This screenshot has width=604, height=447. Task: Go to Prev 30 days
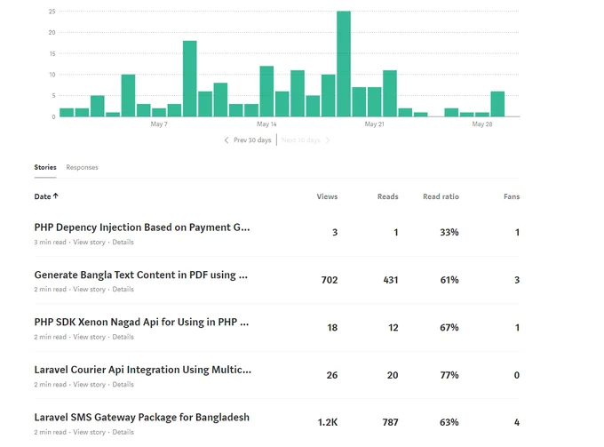tap(252, 140)
